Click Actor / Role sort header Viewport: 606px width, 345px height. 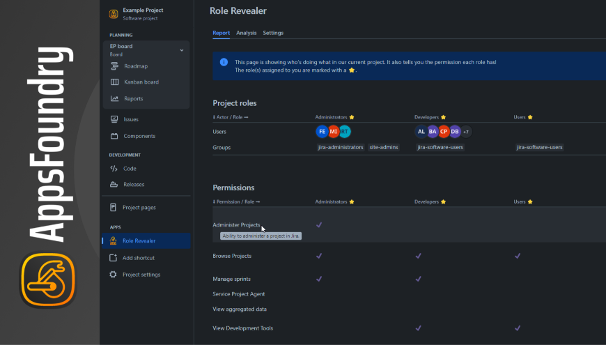click(231, 117)
